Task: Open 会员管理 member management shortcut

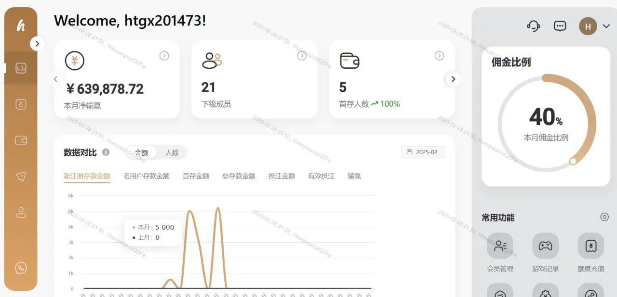Action: [x=500, y=246]
